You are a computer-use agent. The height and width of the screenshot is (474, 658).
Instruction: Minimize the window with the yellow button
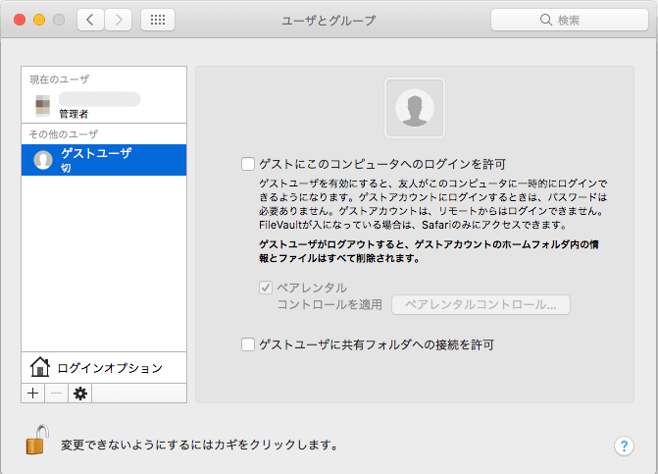pos(39,20)
